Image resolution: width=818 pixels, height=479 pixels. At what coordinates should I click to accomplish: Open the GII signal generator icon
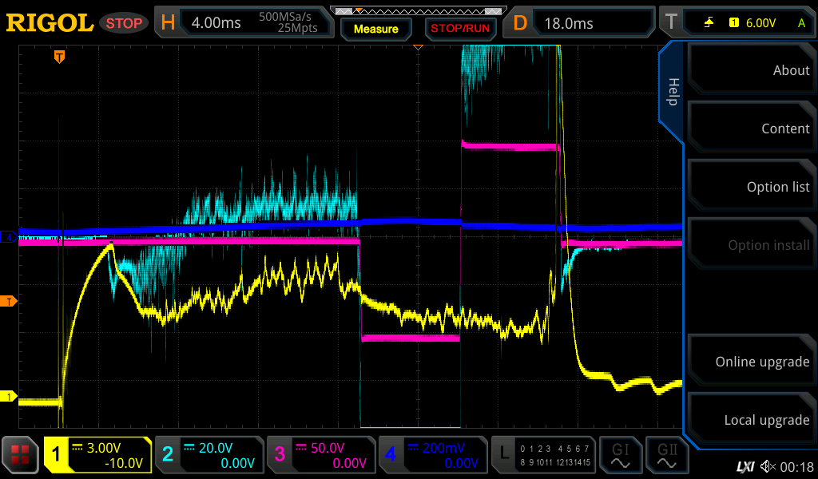click(666, 455)
